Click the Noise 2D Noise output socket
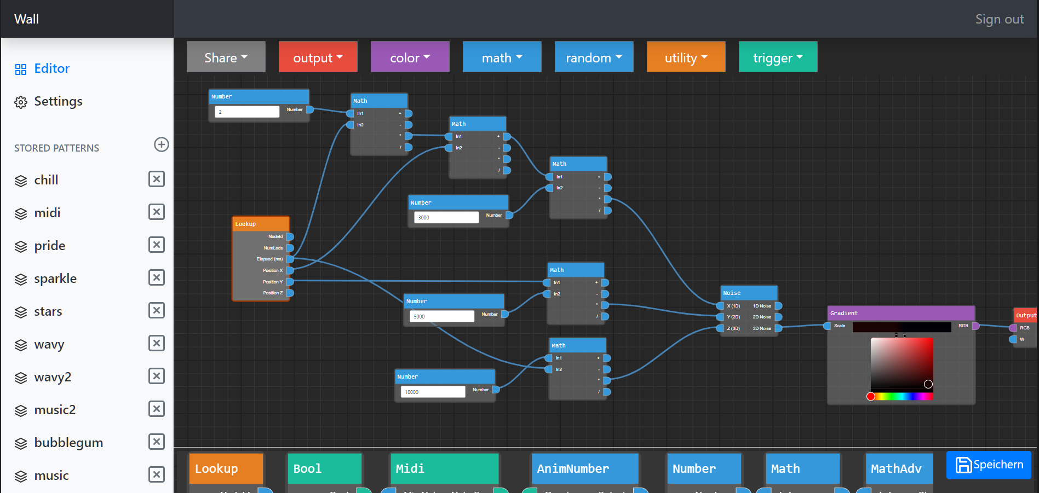1039x493 pixels. [778, 317]
